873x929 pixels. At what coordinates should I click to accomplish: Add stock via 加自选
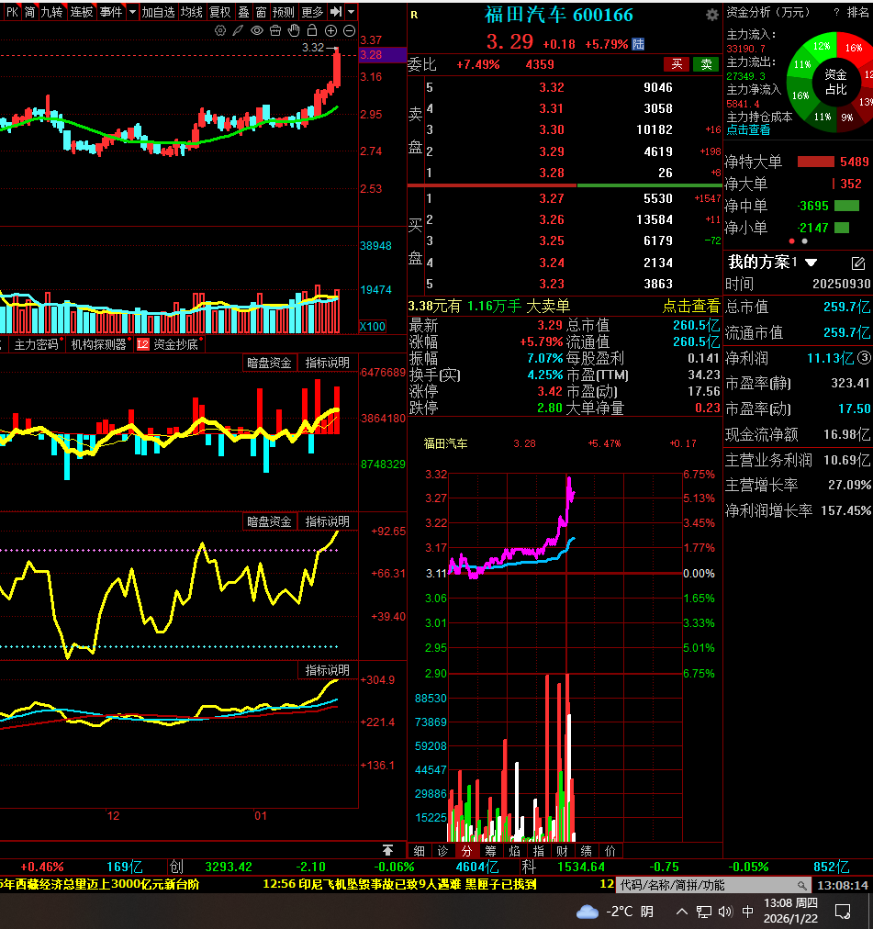tap(158, 12)
